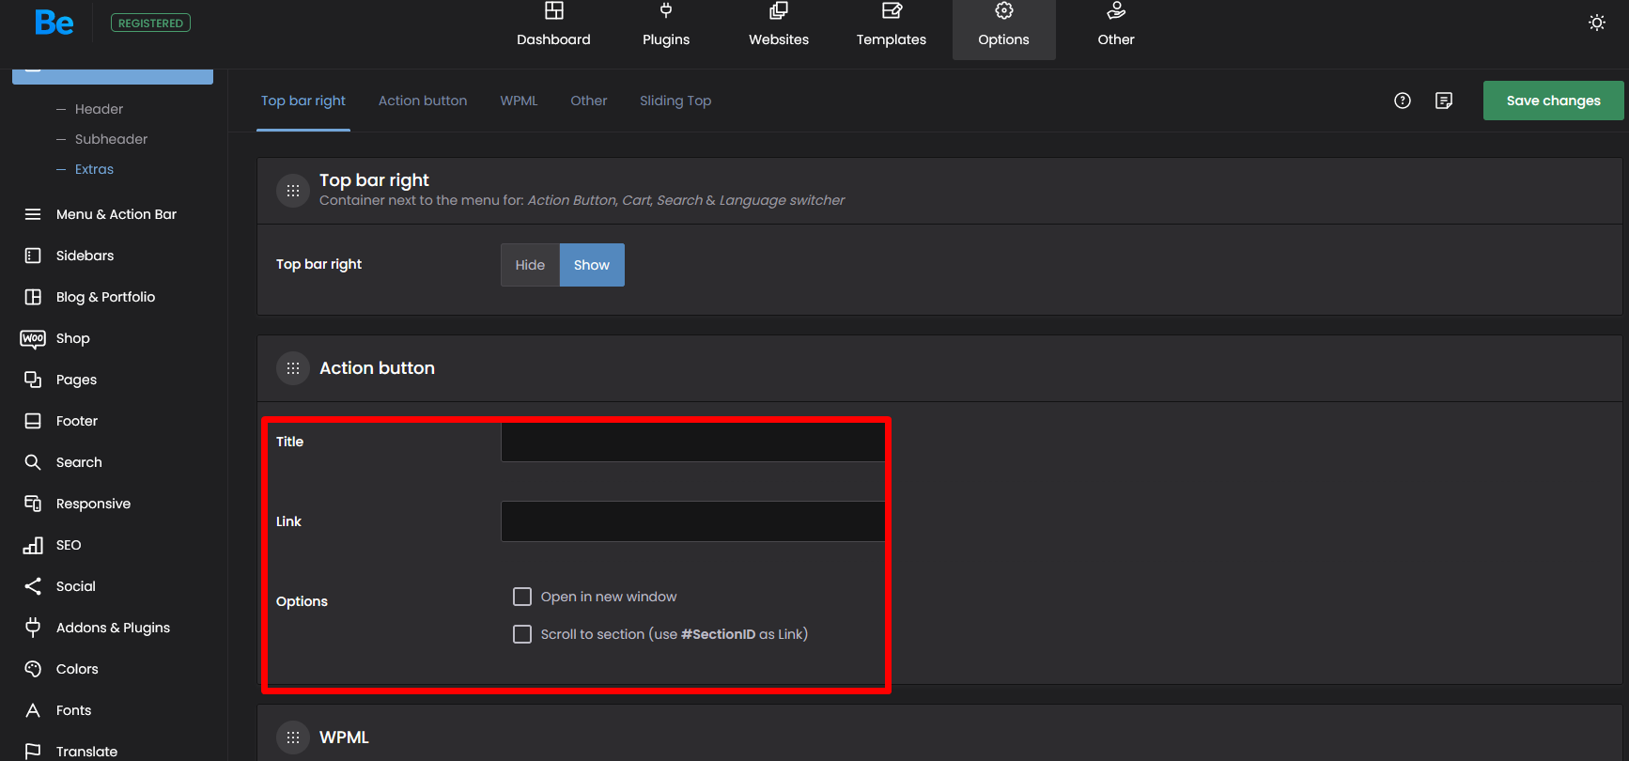Click the Blog & Portfolio layout icon
The image size is (1629, 761).
33,297
